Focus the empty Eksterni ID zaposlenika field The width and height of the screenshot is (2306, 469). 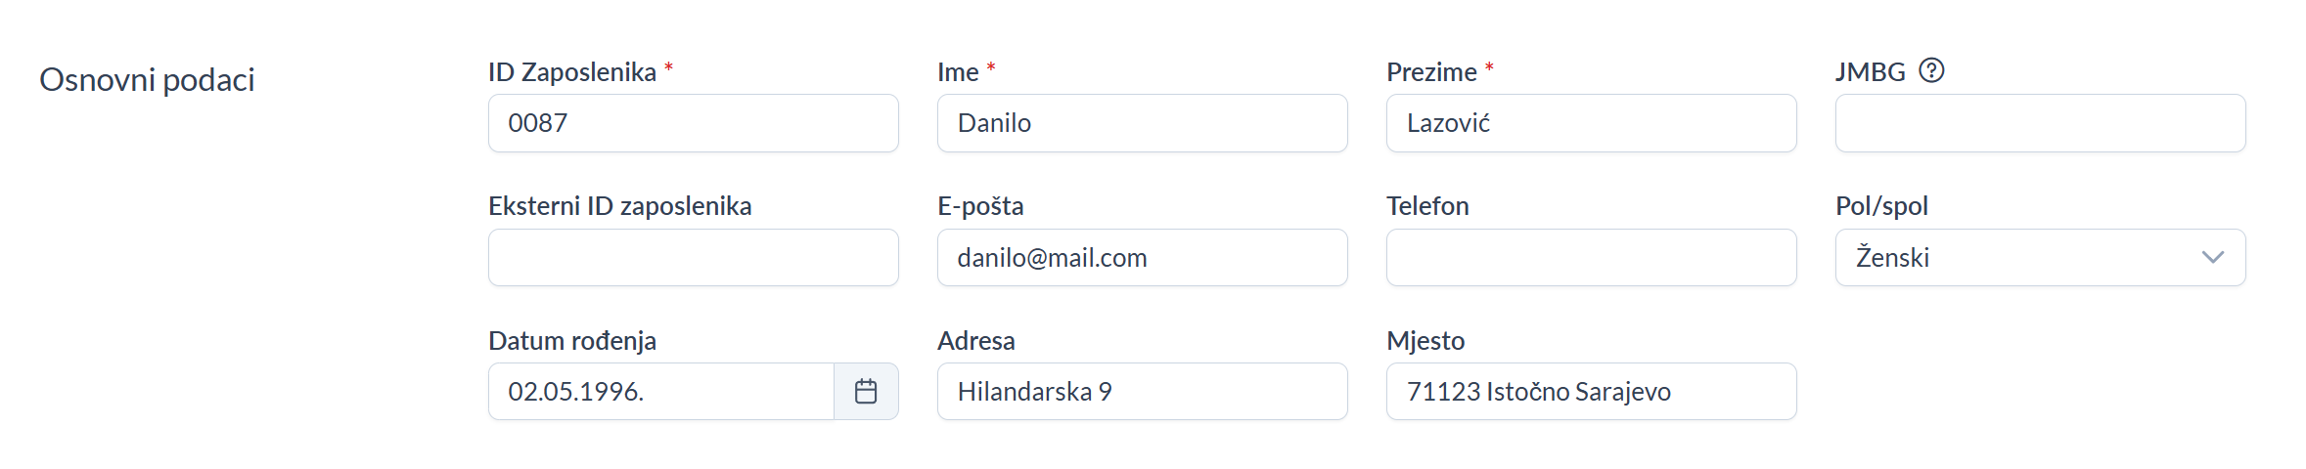(693, 258)
